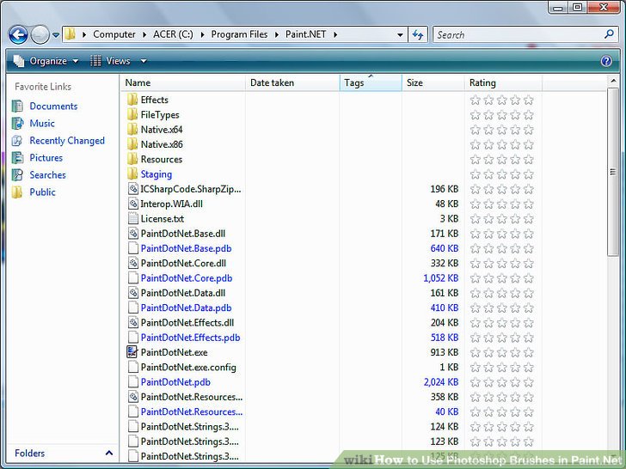Image resolution: width=626 pixels, height=469 pixels.
Task: Open the Help question mark icon
Action: pos(606,61)
